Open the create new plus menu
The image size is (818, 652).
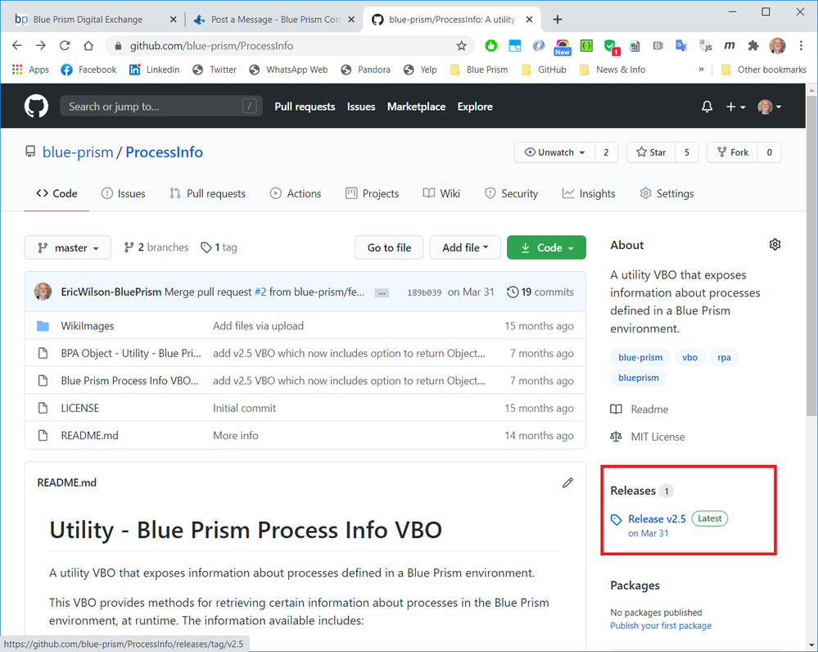735,106
